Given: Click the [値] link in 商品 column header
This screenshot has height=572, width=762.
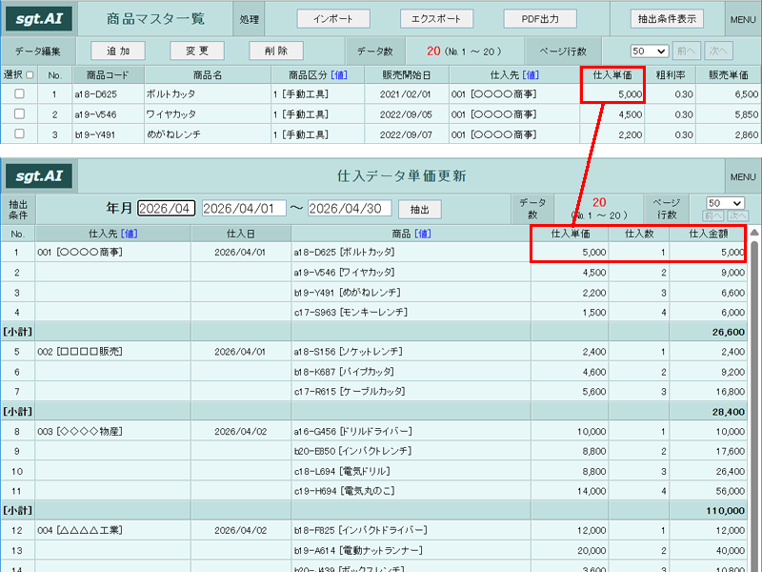Looking at the screenshot, I should [422, 234].
